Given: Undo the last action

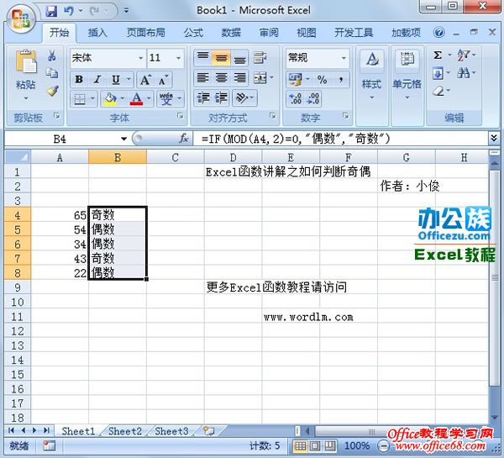Looking at the screenshot, I should coord(69,11).
